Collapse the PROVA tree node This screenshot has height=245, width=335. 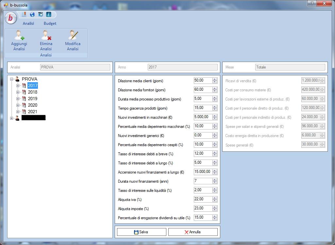[11, 79]
